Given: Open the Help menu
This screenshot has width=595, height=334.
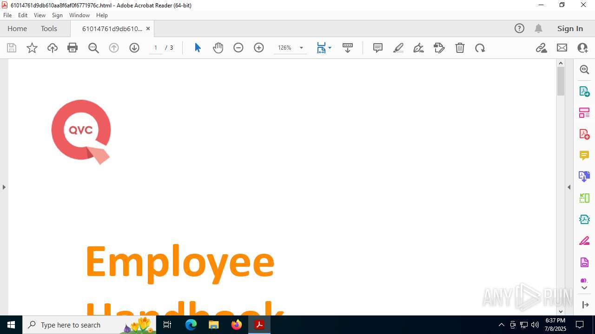Looking at the screenshot, I should [102, 15].
